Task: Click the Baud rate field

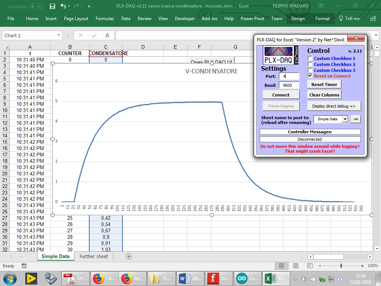Action: 289,85
